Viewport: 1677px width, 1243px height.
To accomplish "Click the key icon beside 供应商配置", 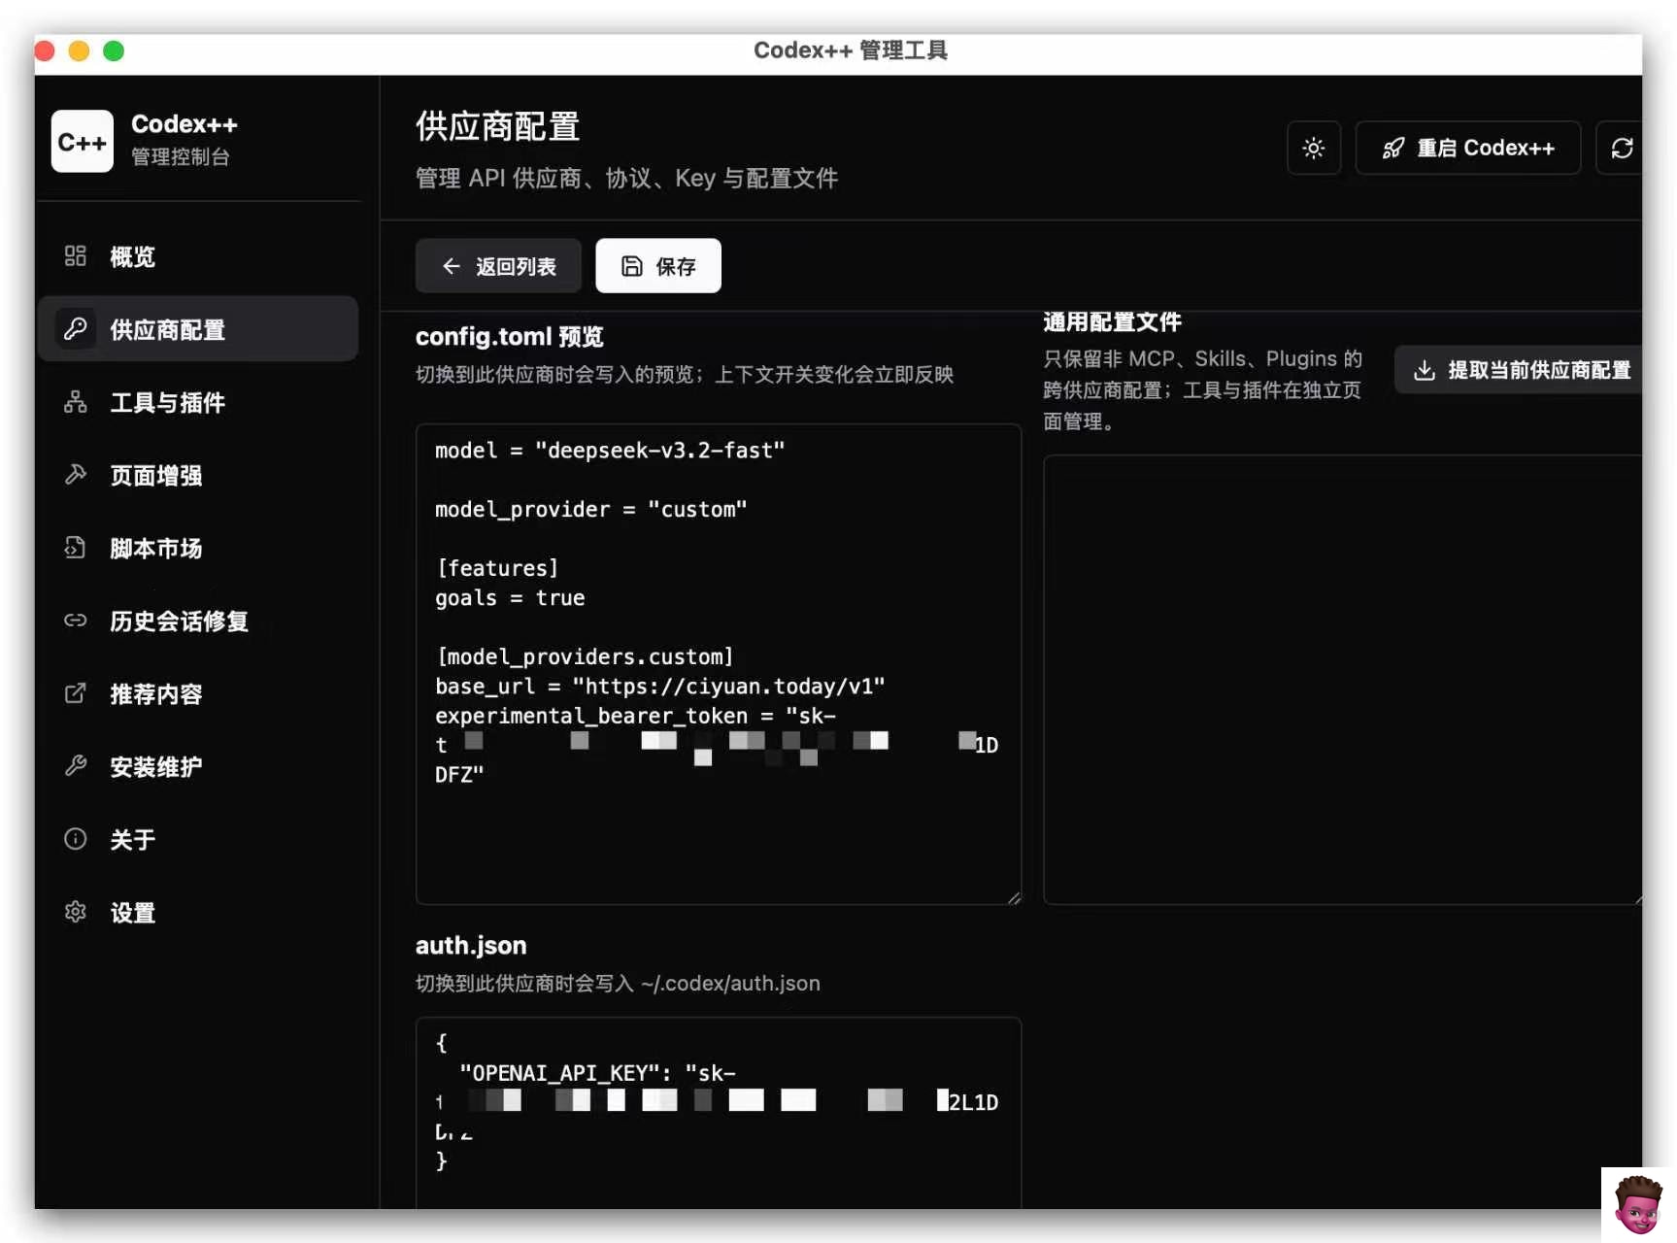I will (x=76, y=329).
